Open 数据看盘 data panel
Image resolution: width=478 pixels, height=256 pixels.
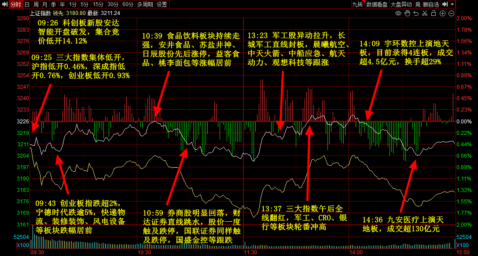(377, 4)
